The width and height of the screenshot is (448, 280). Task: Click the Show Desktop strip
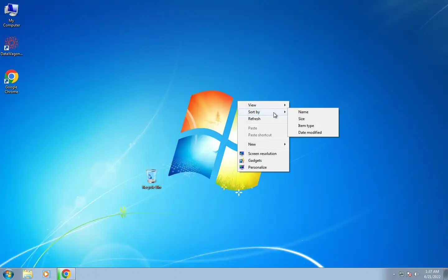click(446, 274)
